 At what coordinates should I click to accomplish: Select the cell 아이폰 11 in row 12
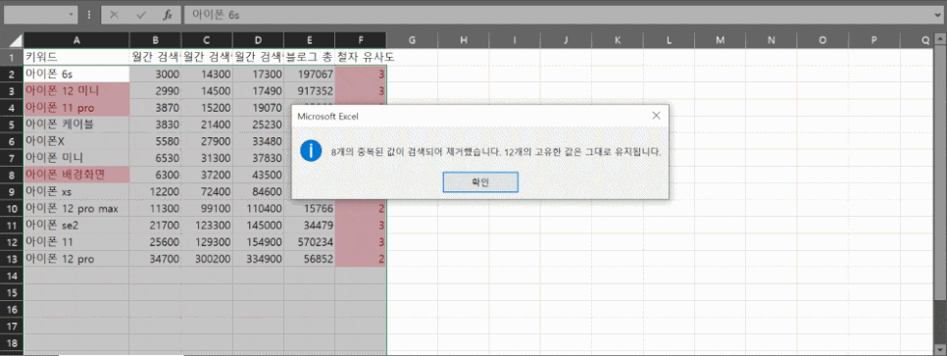(76, 242)
